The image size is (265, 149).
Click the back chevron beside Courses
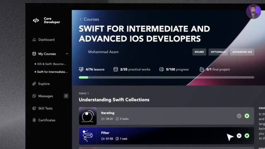pos(81,19)
